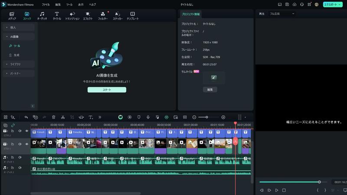The height and width of the screenshot is (195, 347).
Task: Toggle visibility eye of ビデオ 1 track
Action: pos(27,144)
